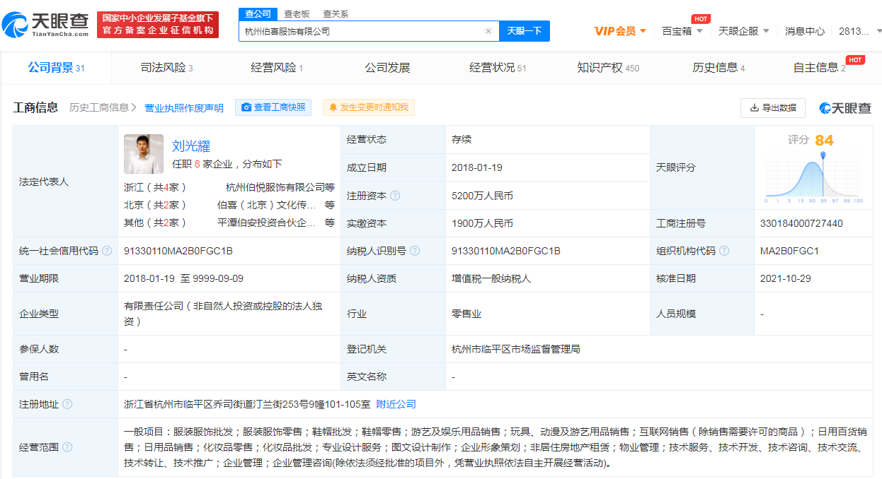This screenshot has width=882, height=479.
Task: Click help icon beside 统一社会信用代码
Action: 107,251
